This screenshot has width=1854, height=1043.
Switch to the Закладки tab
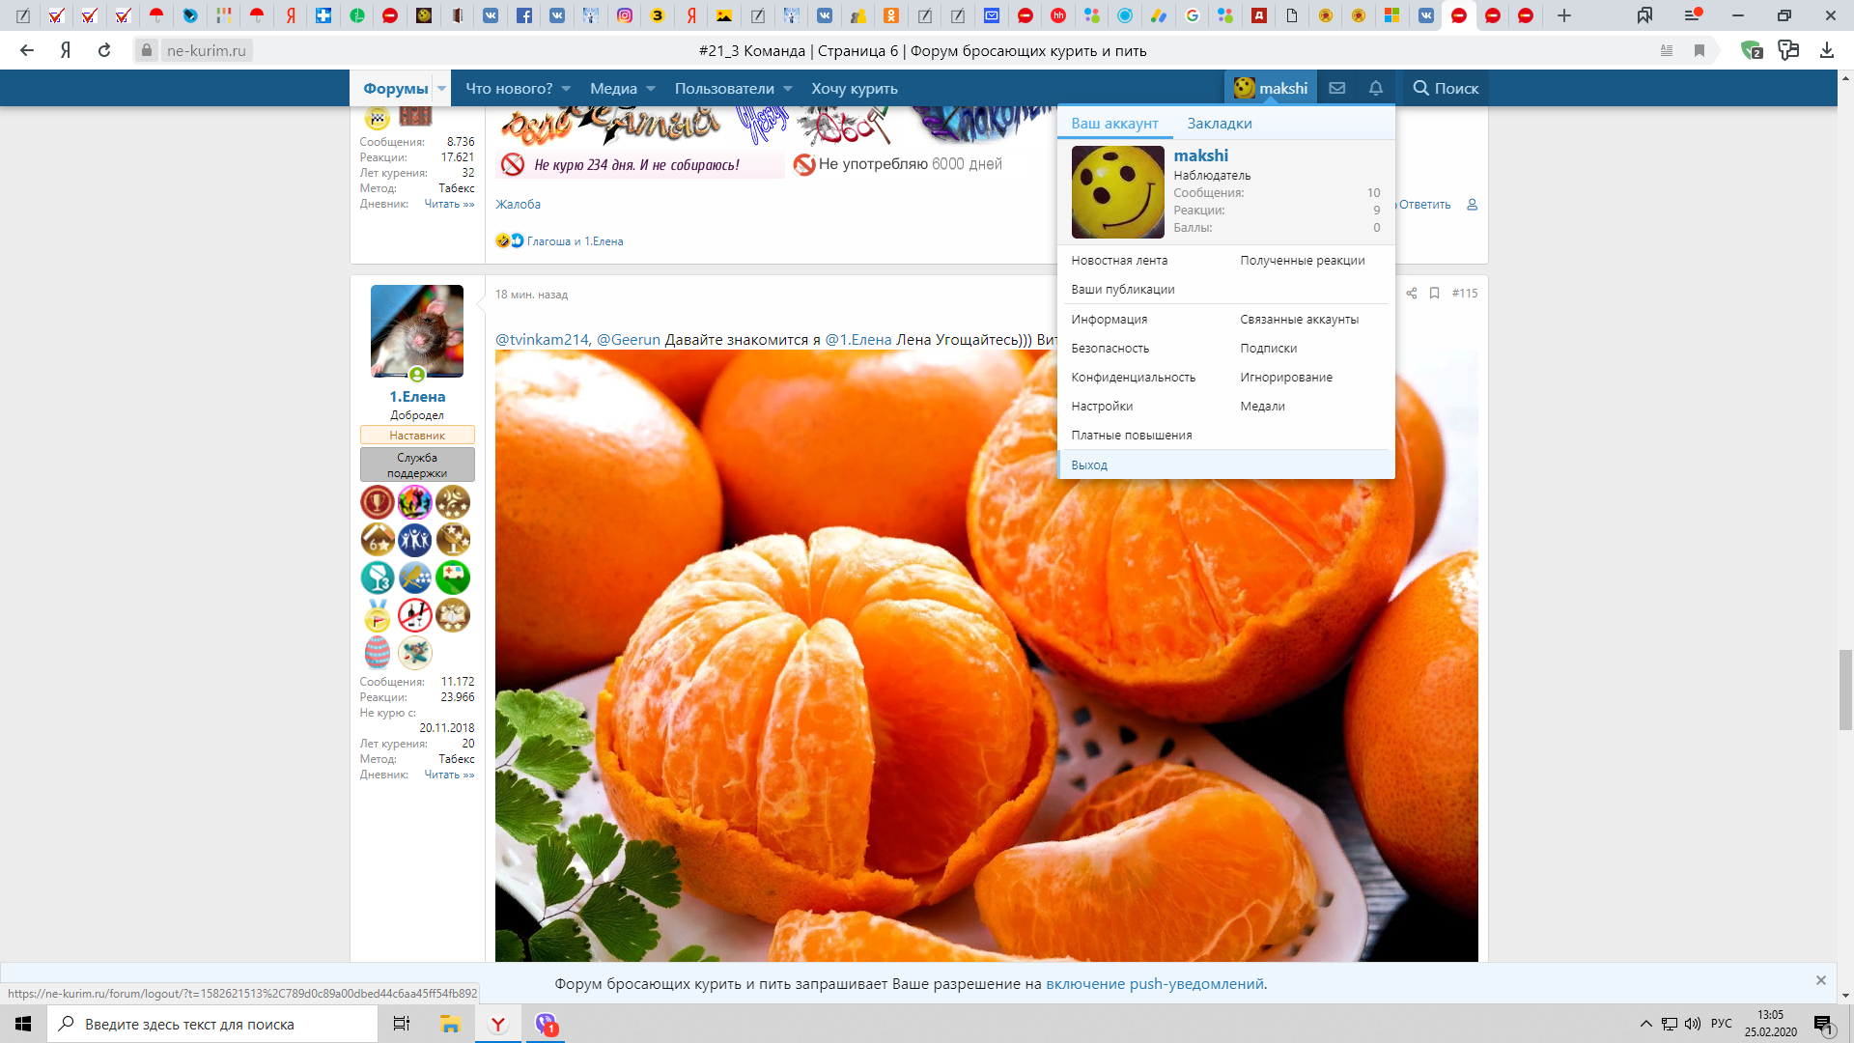click(1219, 124)
